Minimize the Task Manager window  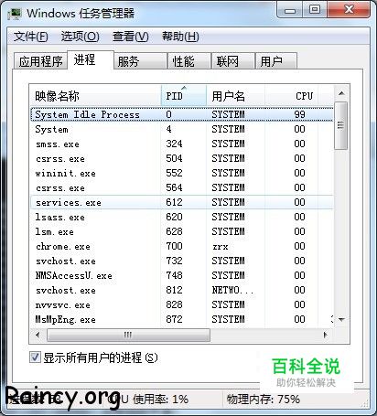point(289,9)
